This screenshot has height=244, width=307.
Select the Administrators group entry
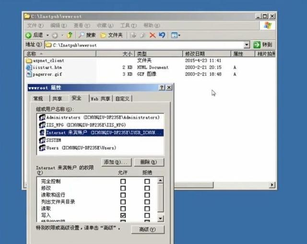tap(100, 117)
